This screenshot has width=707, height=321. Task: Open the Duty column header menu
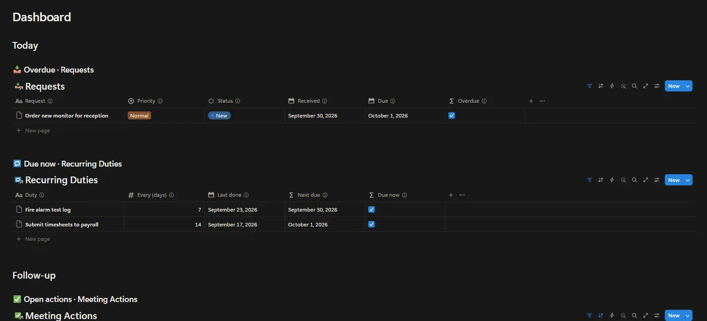(x=31, y=195)
